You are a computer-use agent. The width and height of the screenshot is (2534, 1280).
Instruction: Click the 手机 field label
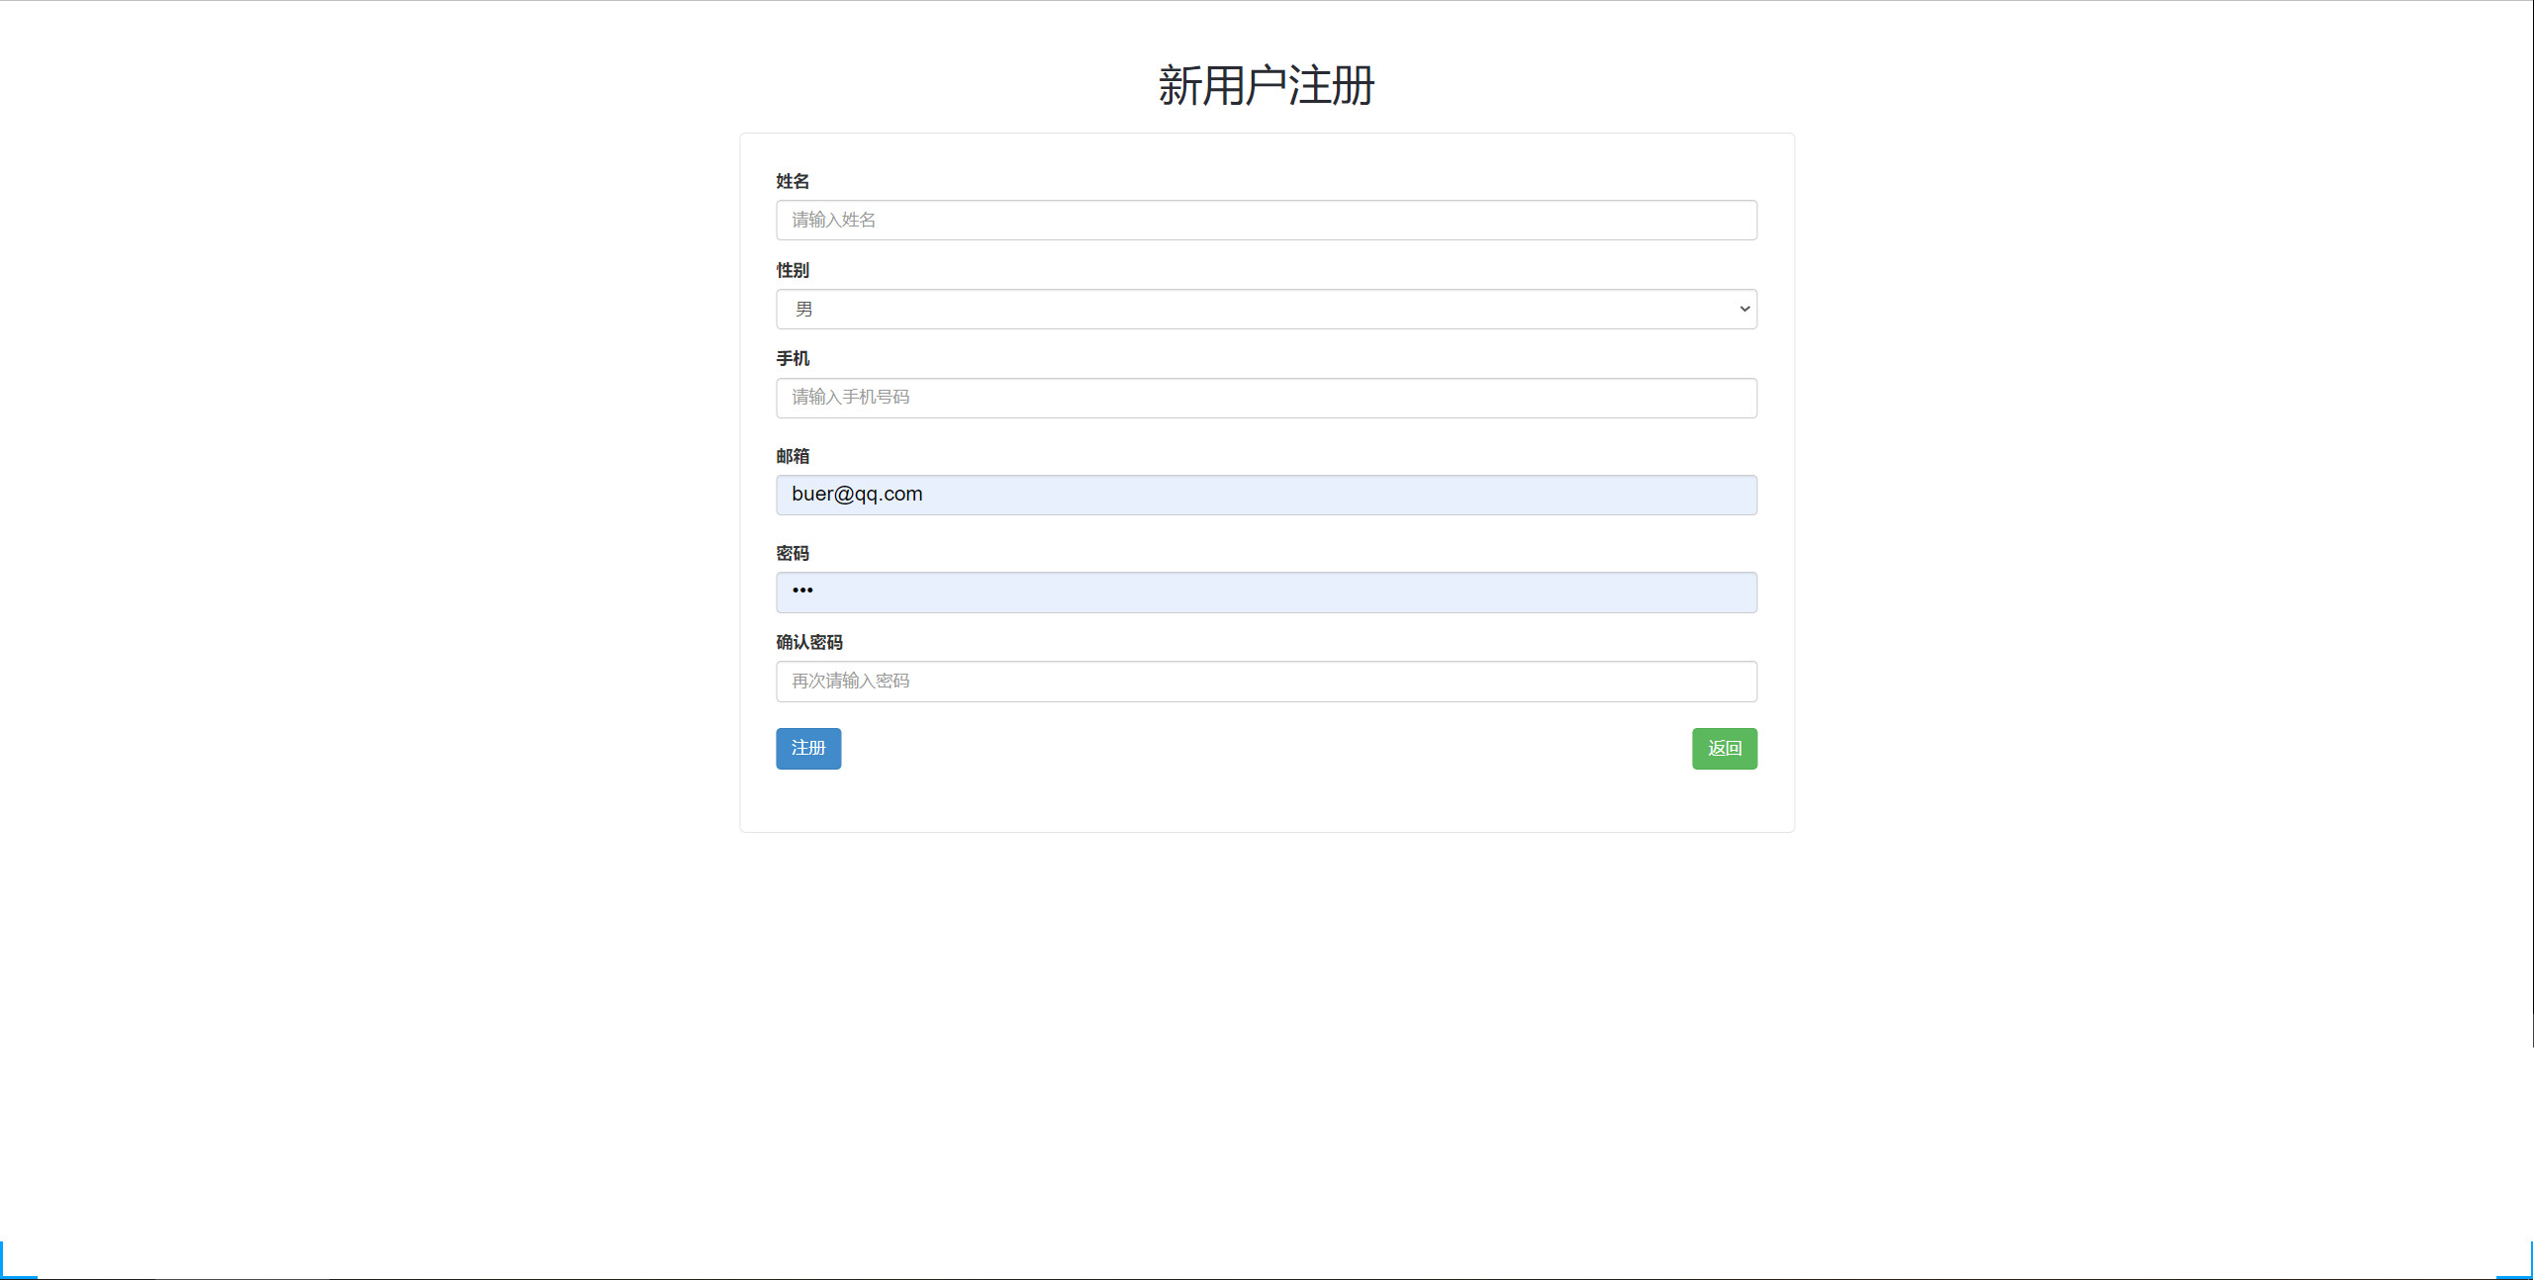(x=792, y=358)
